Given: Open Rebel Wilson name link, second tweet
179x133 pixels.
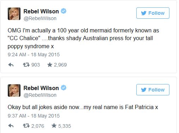Looking at the screenshot, I should click(x=41, y=88).
